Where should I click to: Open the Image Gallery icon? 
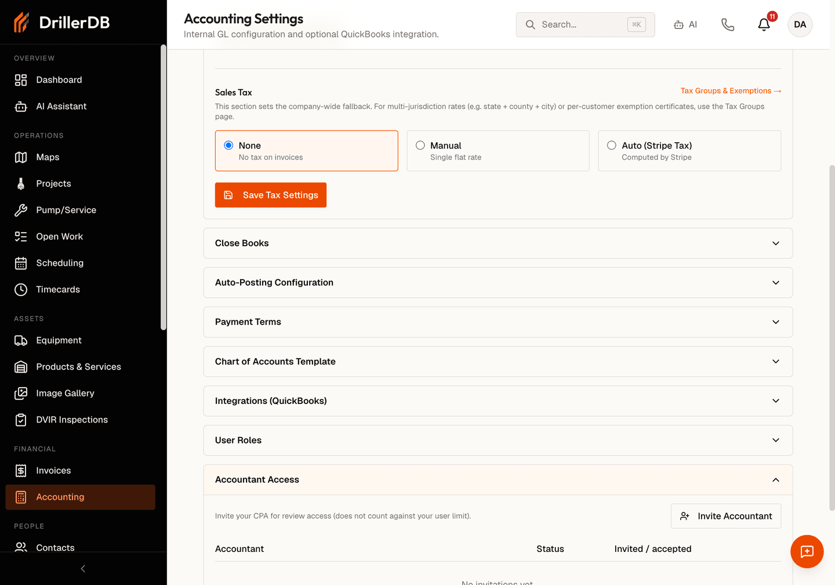tap(21, 393)
